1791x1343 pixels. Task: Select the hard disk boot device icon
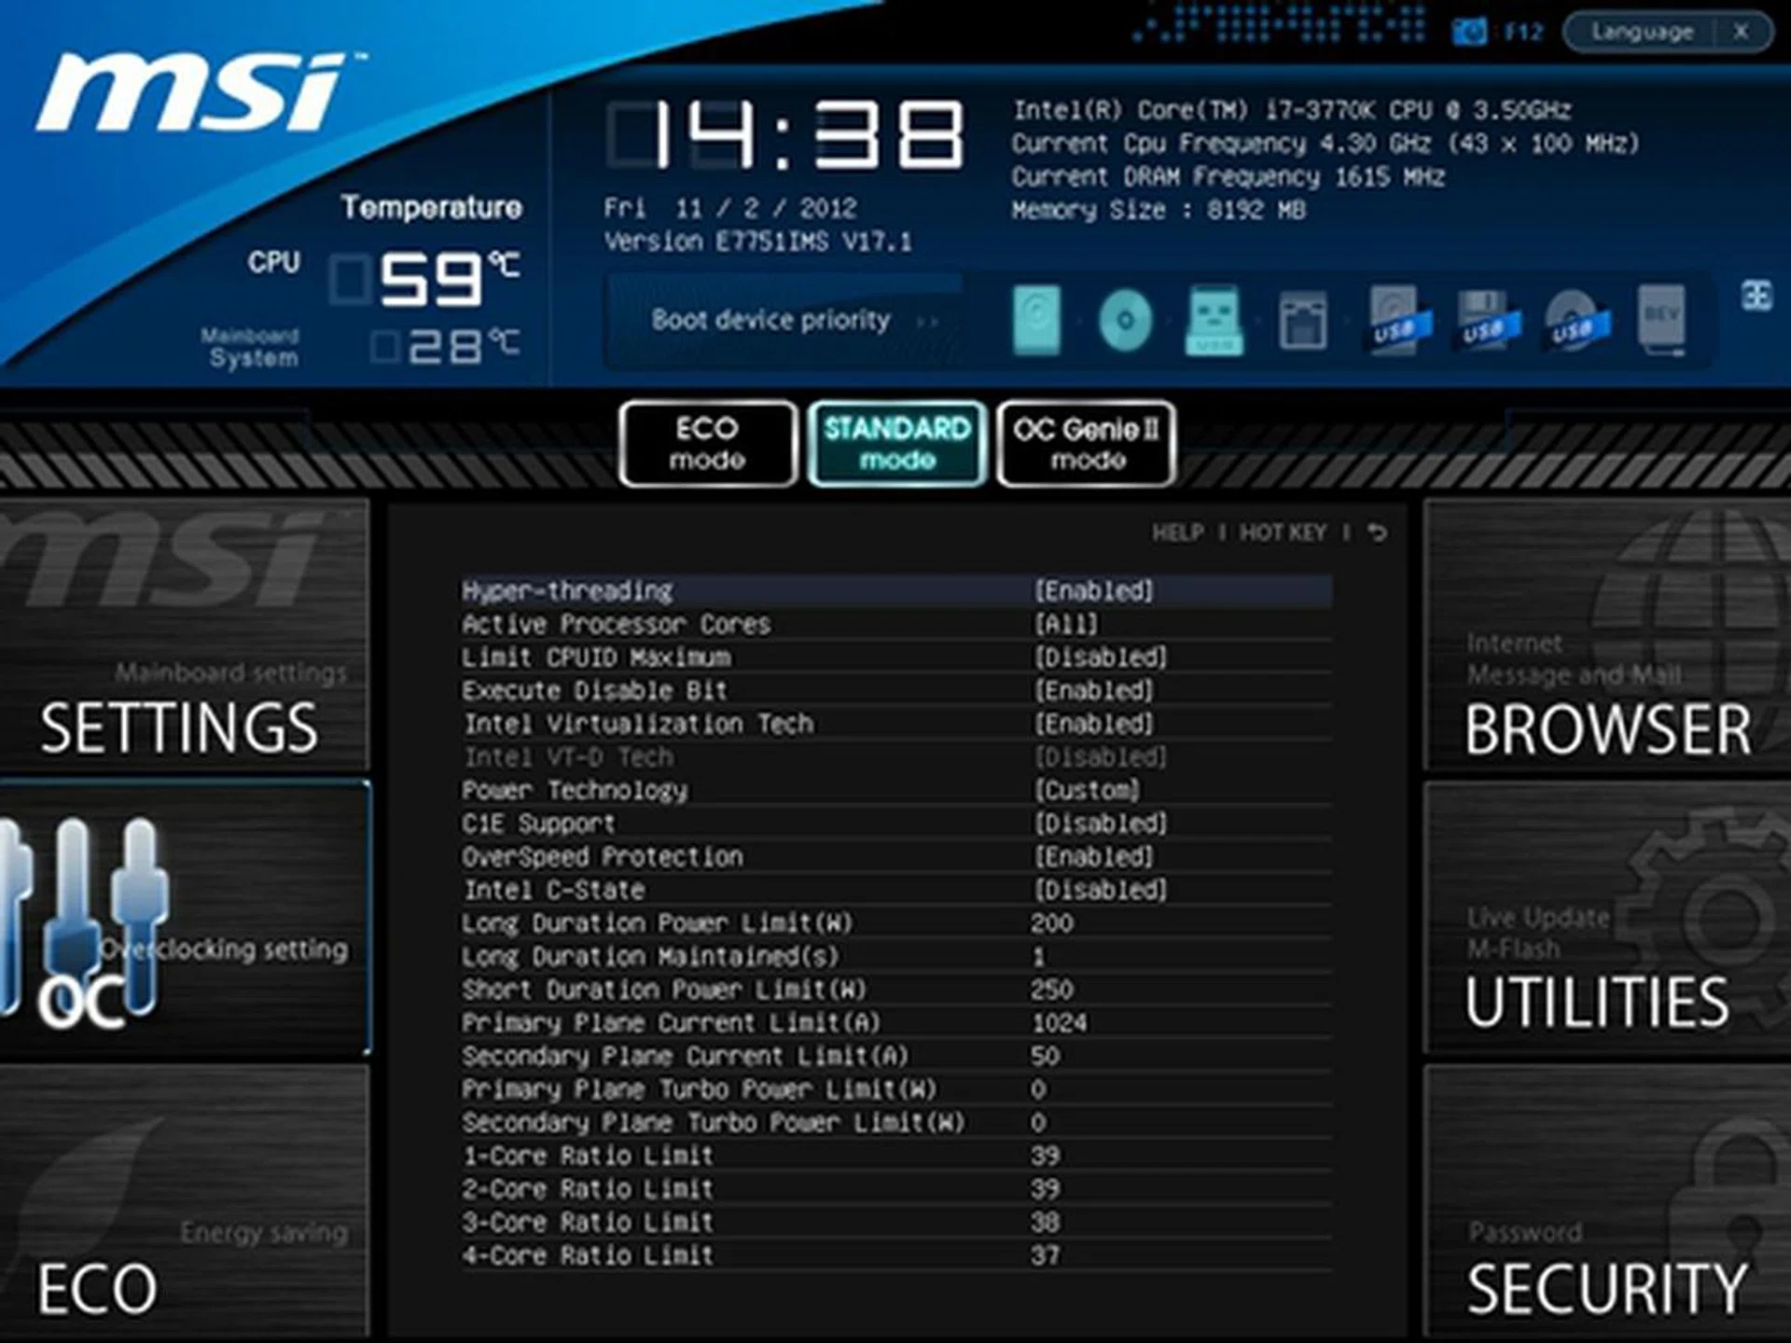pos(1034,320)
